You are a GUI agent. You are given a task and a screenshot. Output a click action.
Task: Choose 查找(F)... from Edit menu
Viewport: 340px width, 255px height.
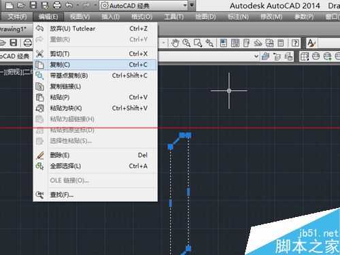(x=95, y=195)
